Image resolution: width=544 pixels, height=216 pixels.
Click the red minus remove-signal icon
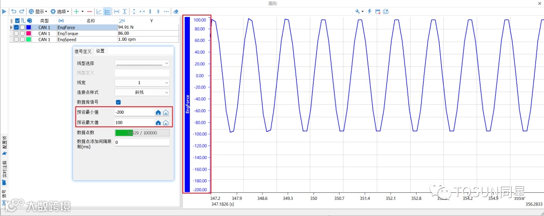tap(90, 12)
